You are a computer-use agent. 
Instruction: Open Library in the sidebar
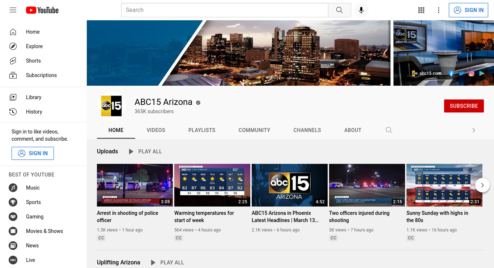pos(43,97)
